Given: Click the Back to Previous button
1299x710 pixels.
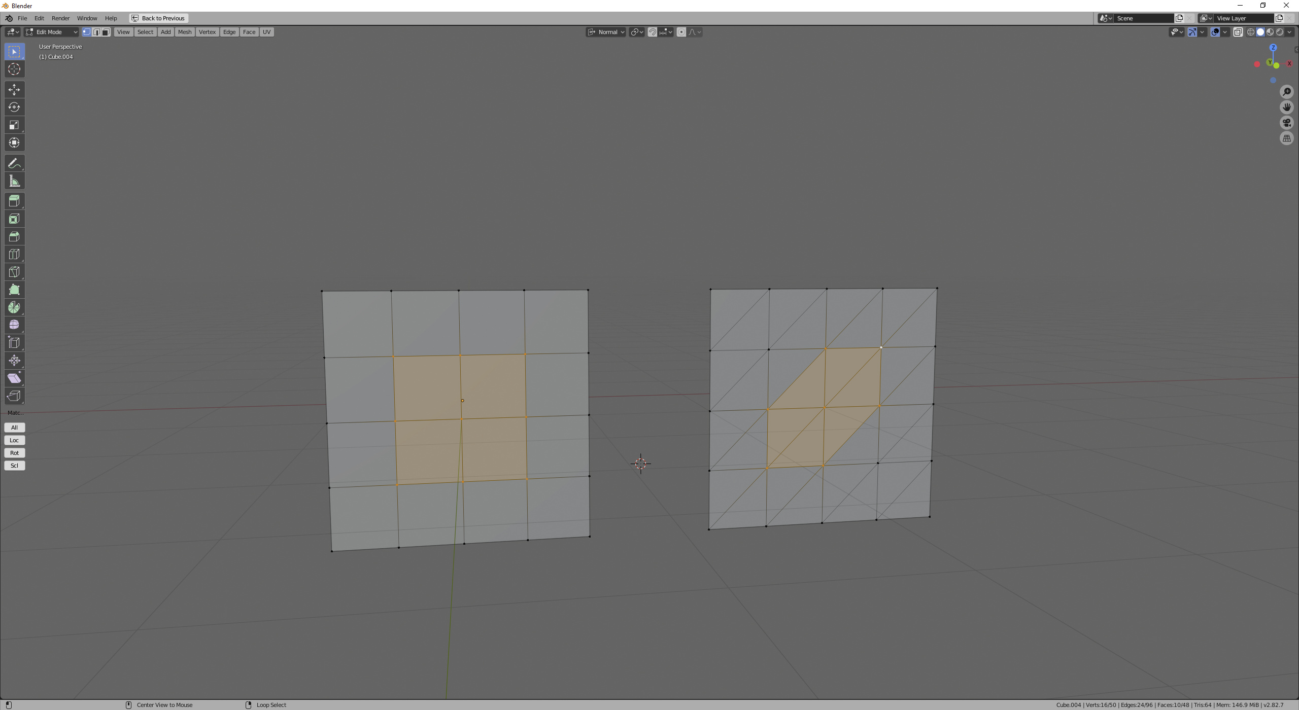Looking at the screenshot, I should pos(158,18).
